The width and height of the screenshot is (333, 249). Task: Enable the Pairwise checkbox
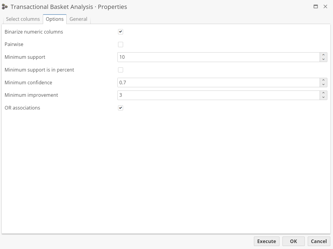[x=120, y=45]
